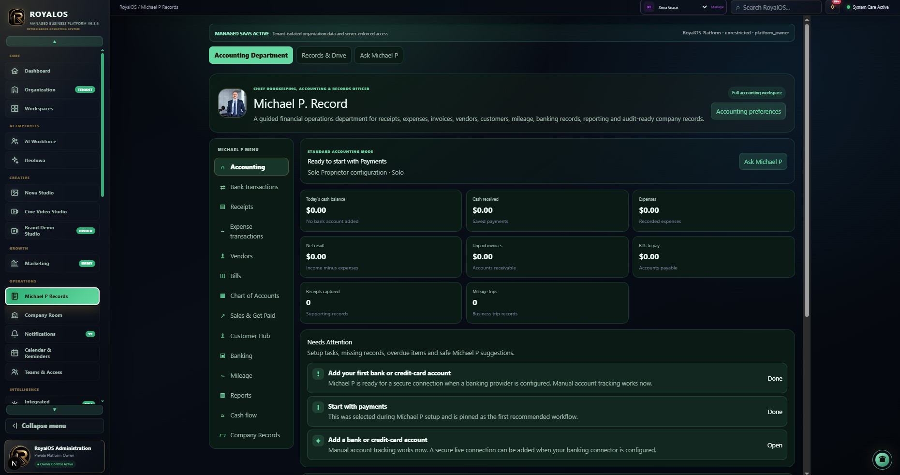Open Reports in the Michael P menu

tap(251, 395)
